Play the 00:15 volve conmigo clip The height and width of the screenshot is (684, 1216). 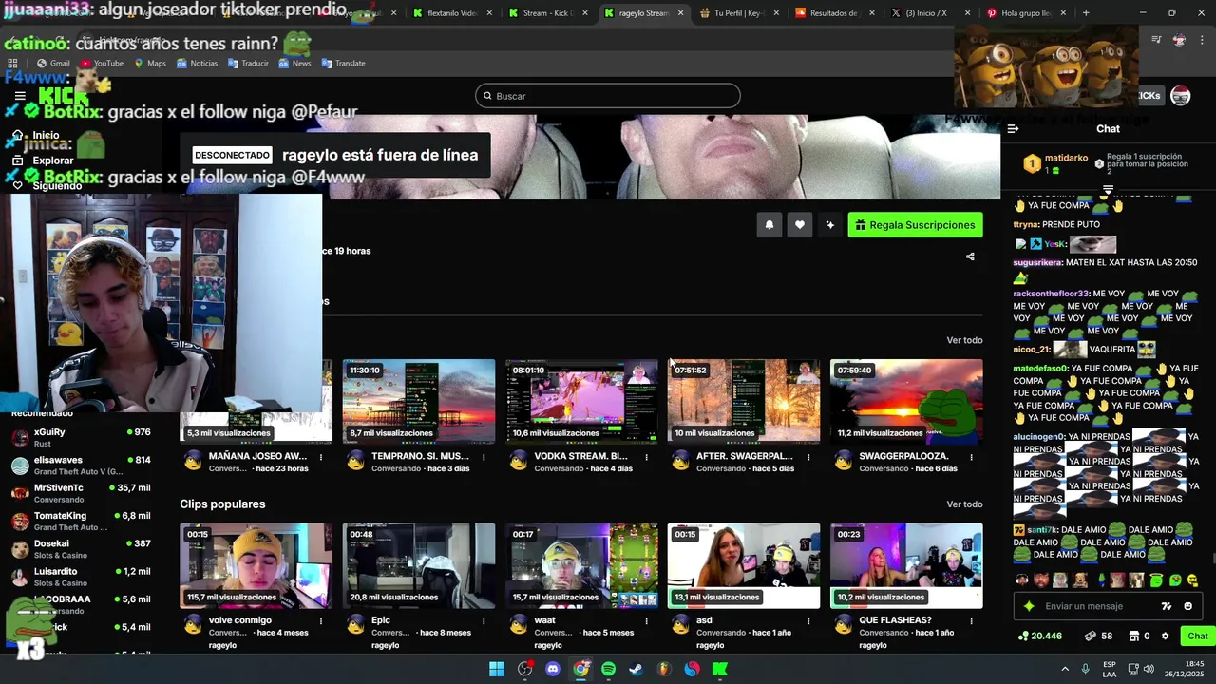(256, 565)
